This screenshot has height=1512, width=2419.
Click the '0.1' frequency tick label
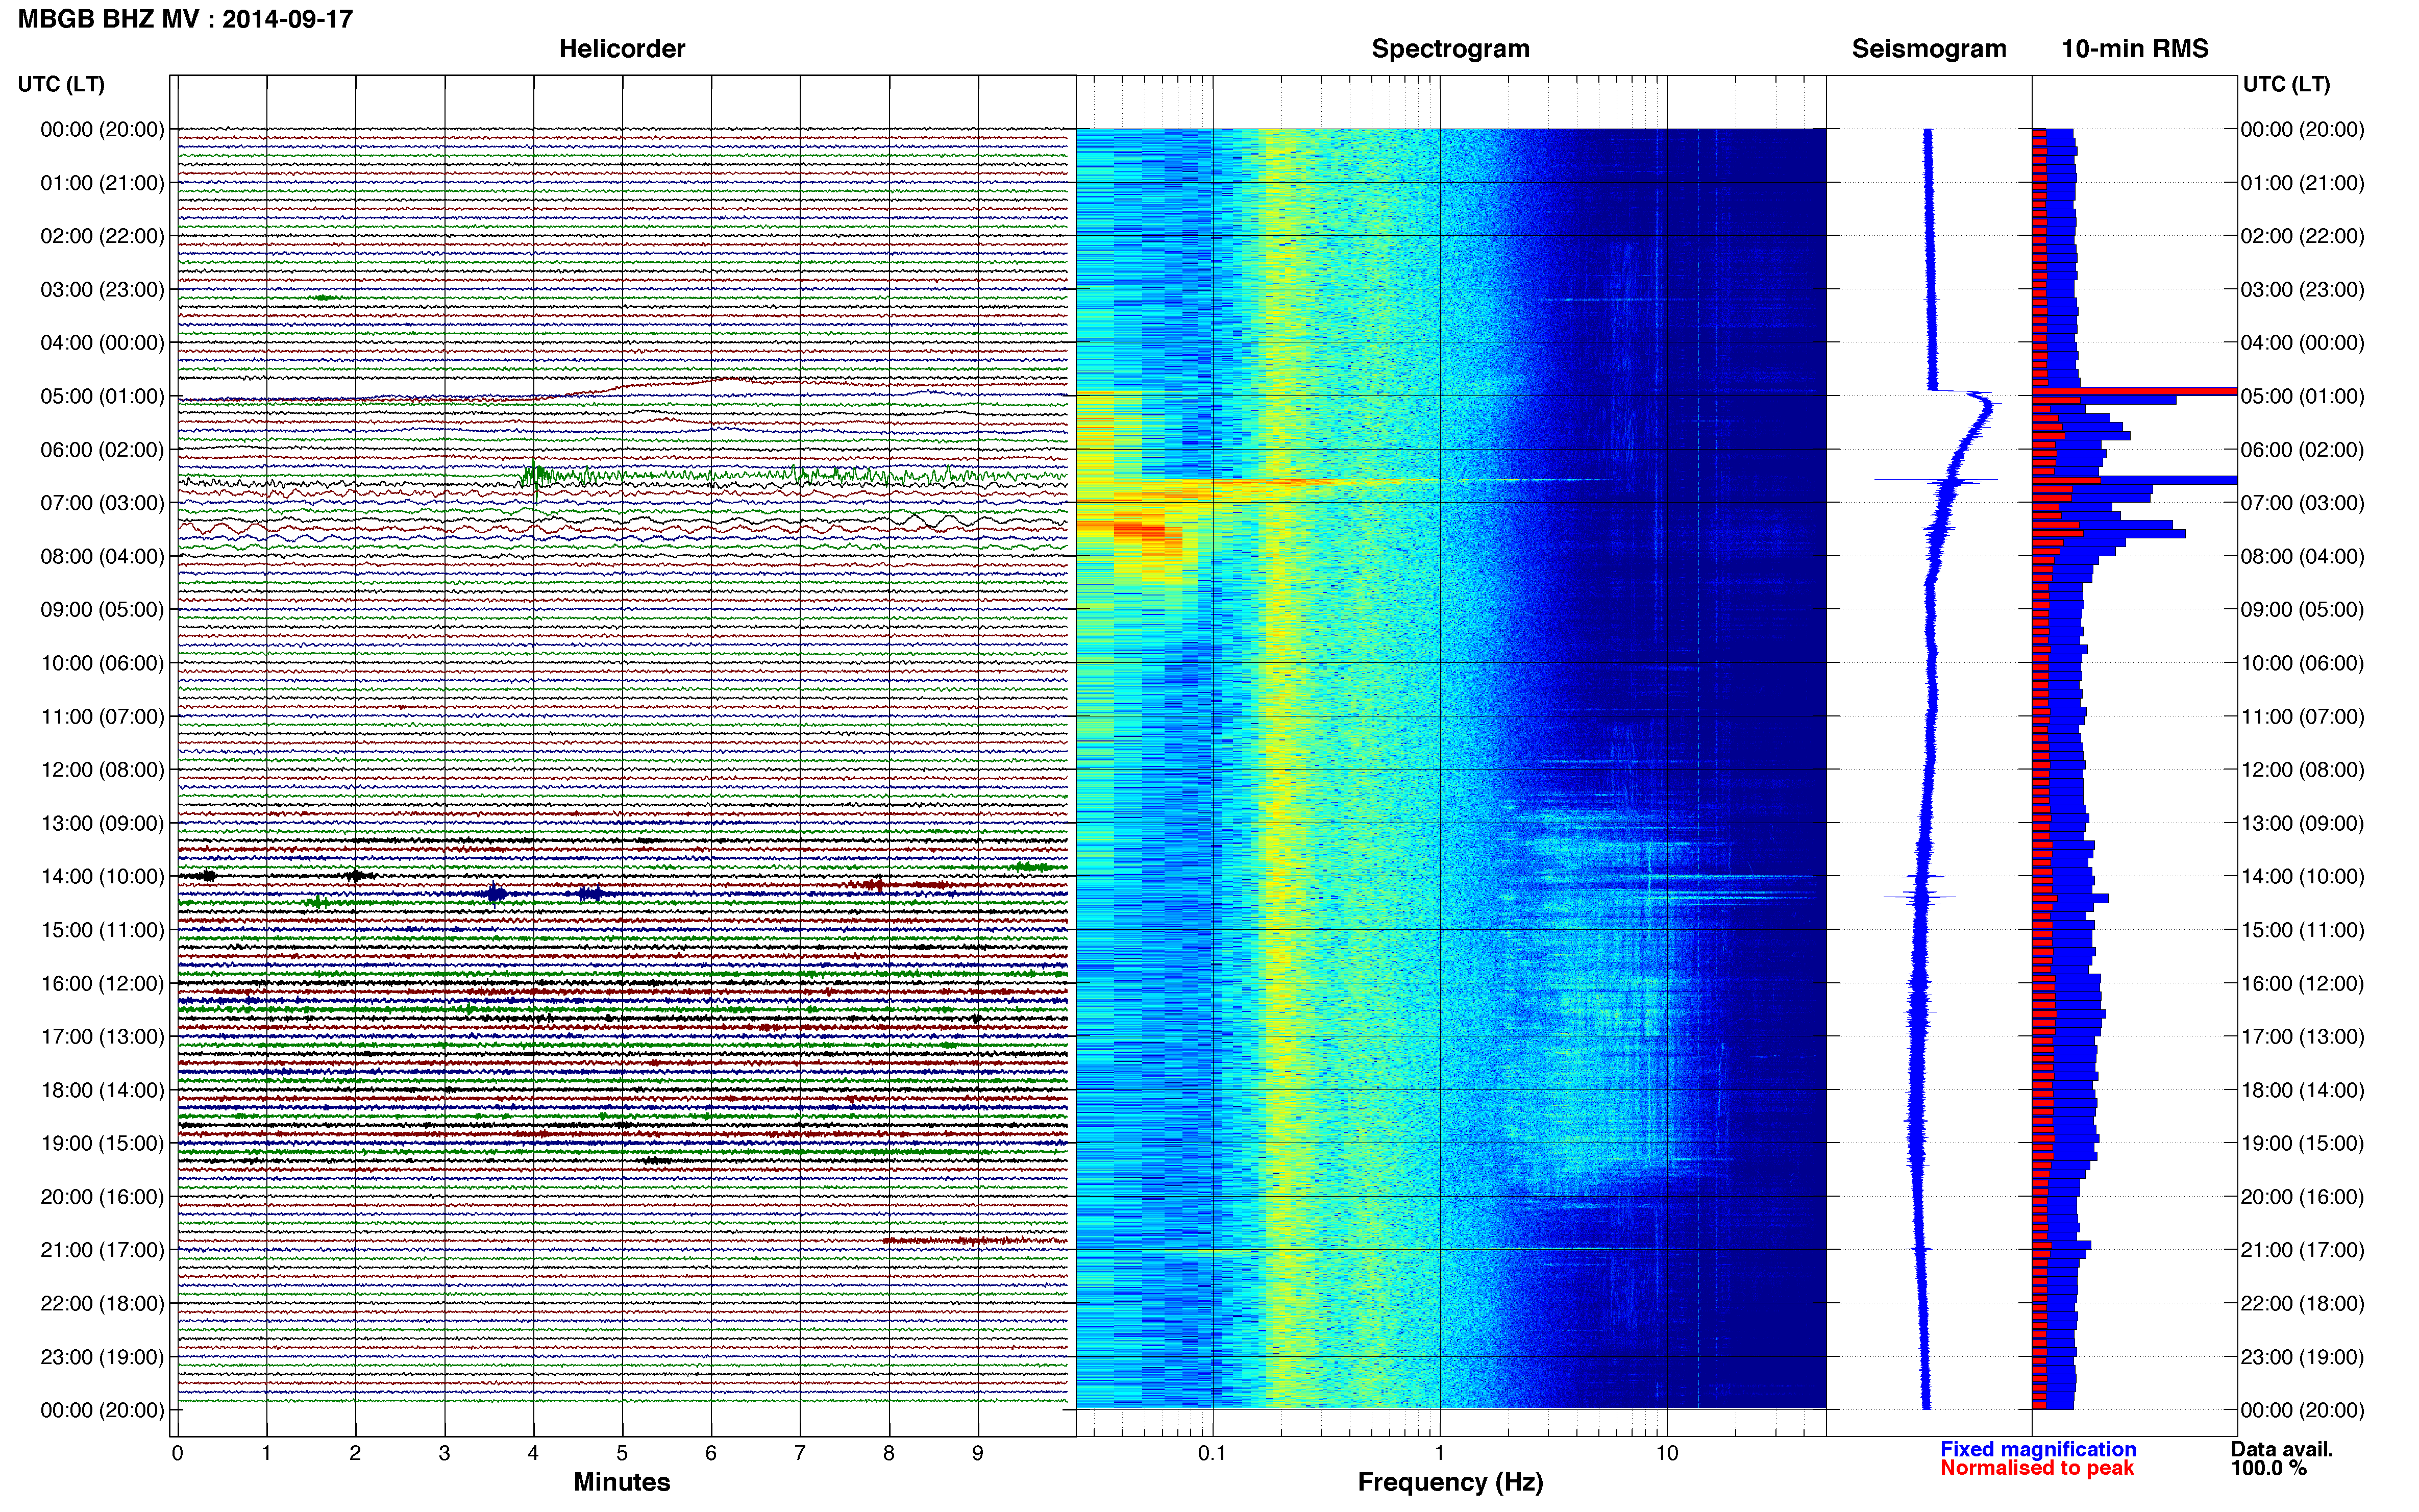[1212, 1453]
